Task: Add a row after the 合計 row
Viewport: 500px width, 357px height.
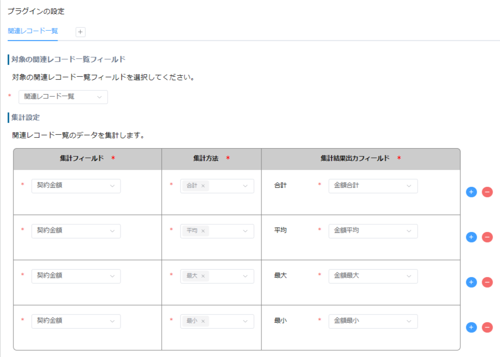Action: click(471, 192)
